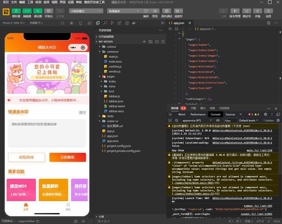Open project.config.json file
Screen dimensions: 282x224
119,146
